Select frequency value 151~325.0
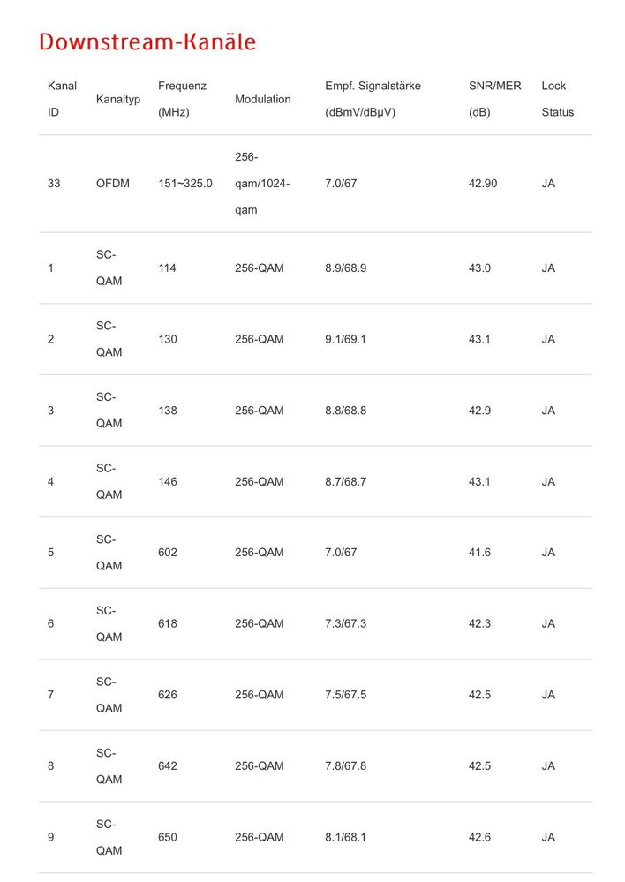This screenshot has height=882, width=625. pos(185,184)
